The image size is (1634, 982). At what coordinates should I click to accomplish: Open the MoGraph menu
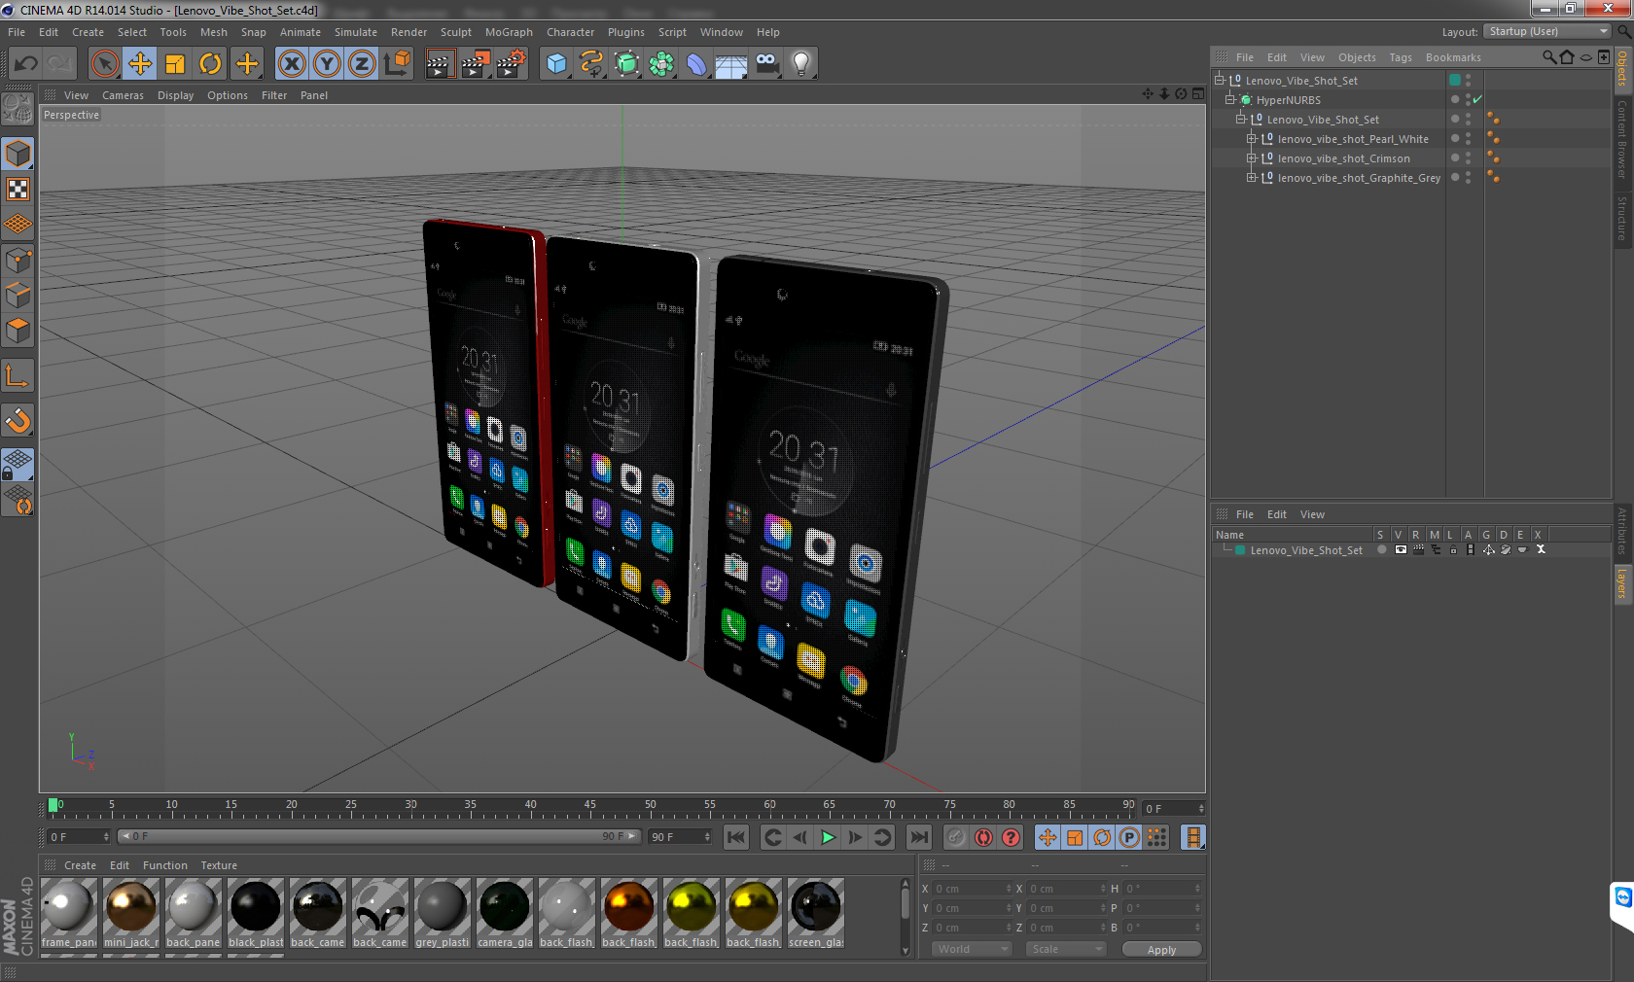point(509,32)
